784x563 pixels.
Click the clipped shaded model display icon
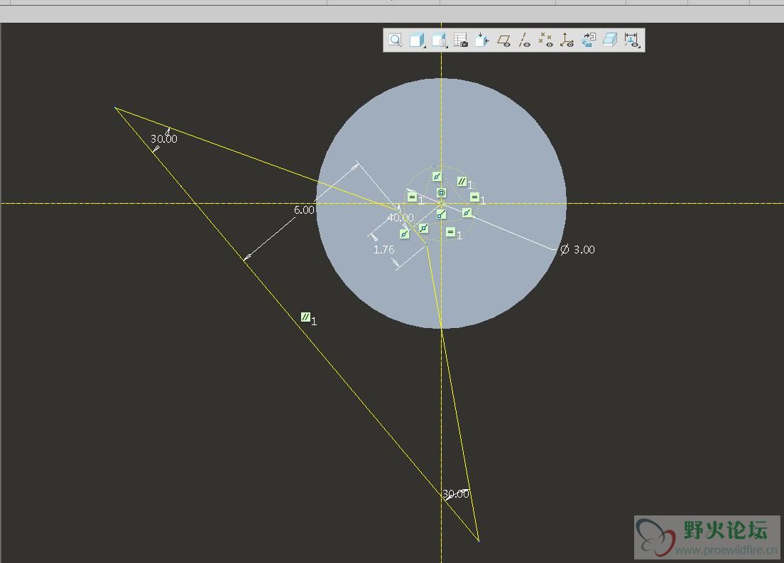tap(610, 40)
